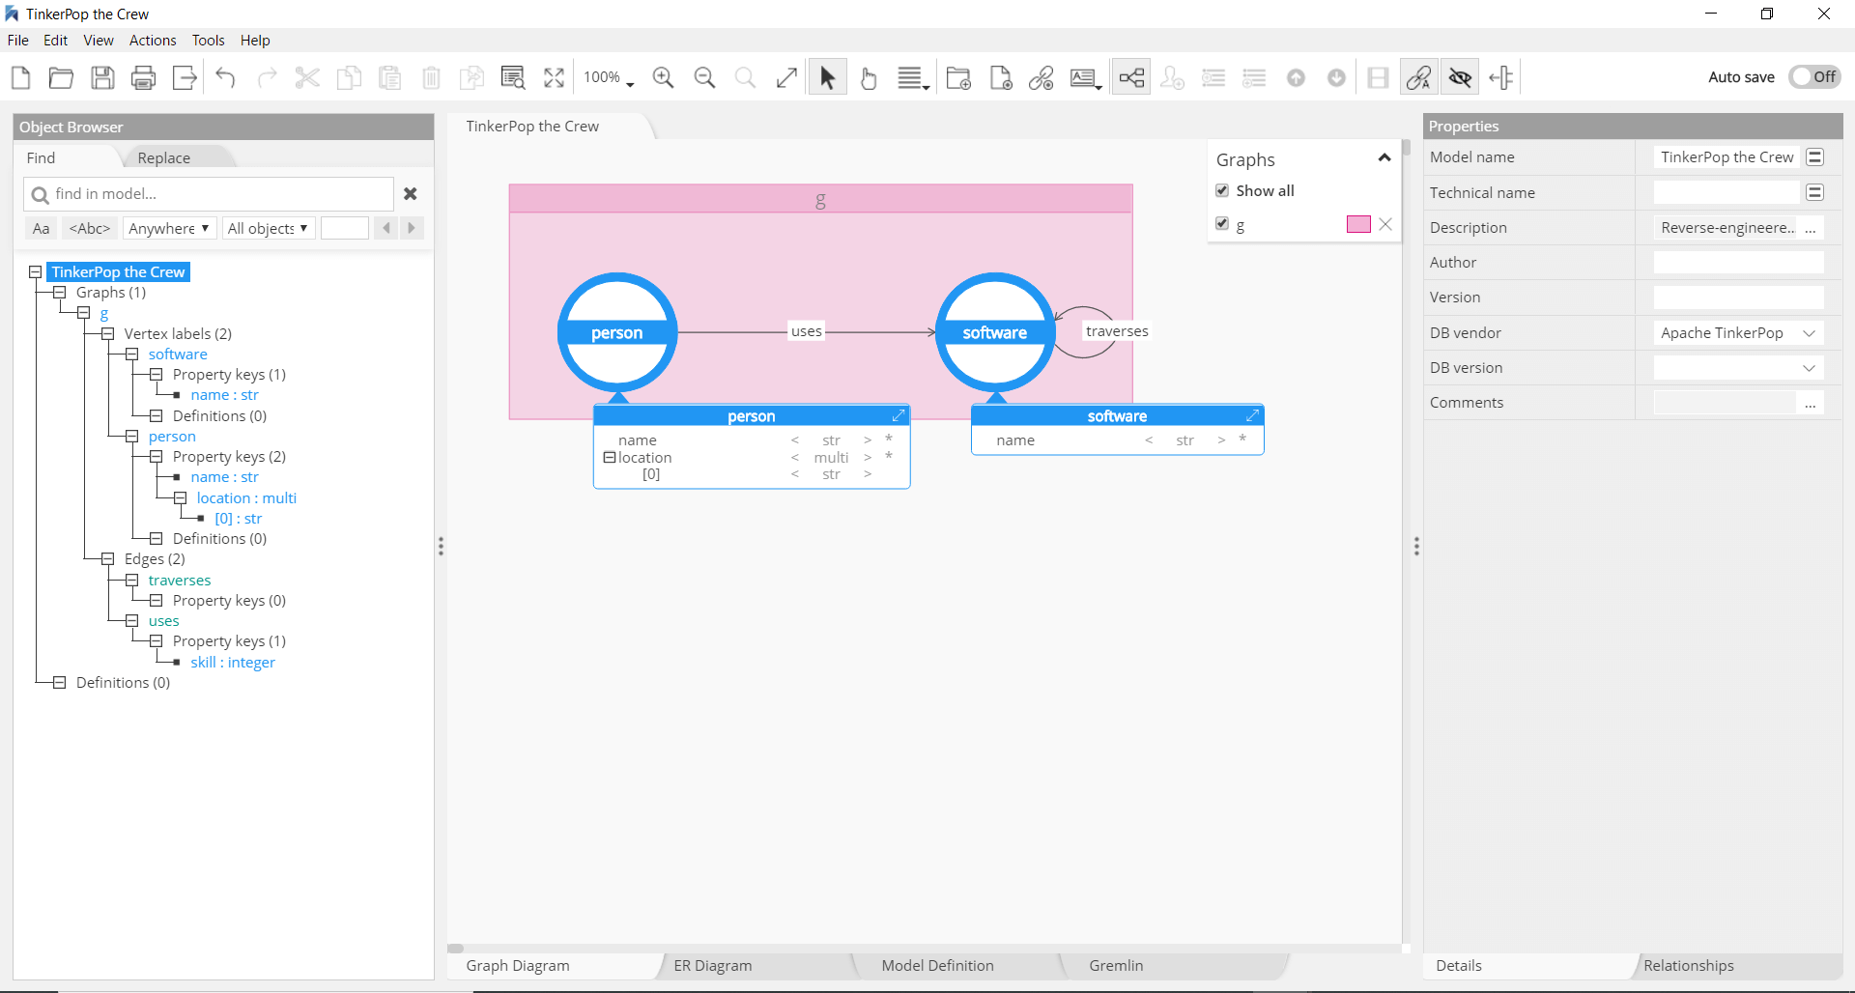Click the collapse panel arrow-bar icon
Image resolution: width=1855 pixels, height=993 pixels.
click(1501, 77)
